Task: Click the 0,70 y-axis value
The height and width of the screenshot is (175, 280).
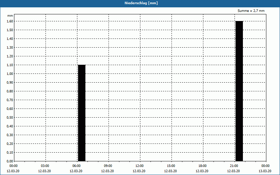Action: pyautogui.click(x=10, y=100)
